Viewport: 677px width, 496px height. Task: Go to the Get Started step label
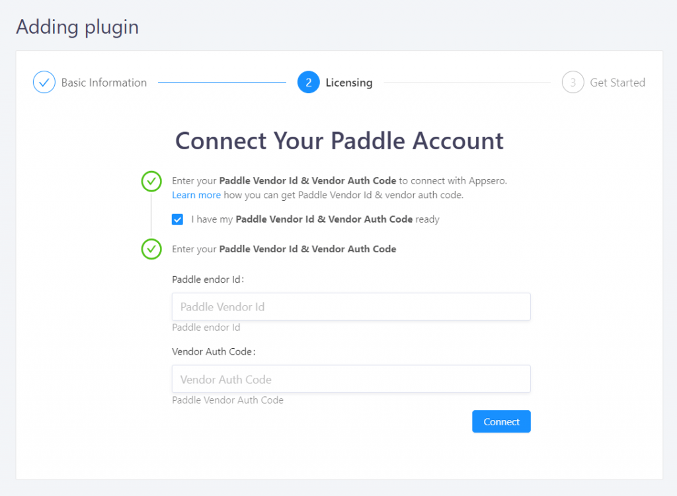[617, 83]
